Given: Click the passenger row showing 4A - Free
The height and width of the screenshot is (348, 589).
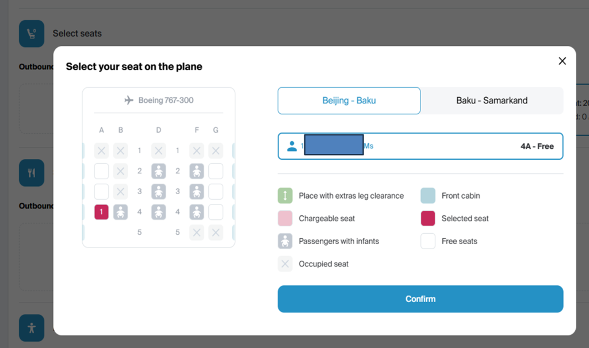Looking at the screenshot, I should coord(420,146).
